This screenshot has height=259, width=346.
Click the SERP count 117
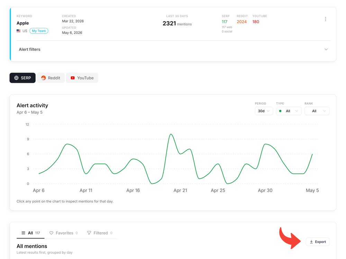[225, 22]
